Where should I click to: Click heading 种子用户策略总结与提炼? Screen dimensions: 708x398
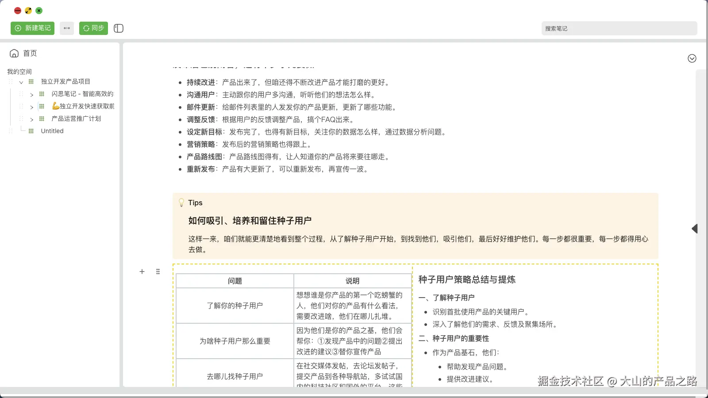click(x=467, y=279)
